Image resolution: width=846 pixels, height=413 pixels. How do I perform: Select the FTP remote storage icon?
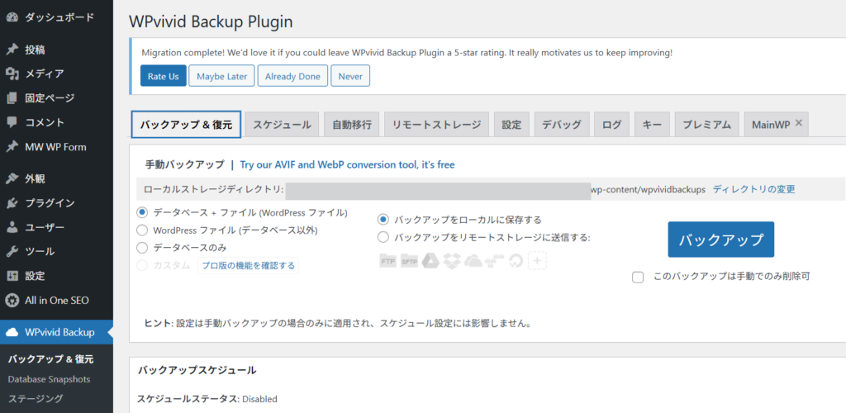(x=388, y=261)
